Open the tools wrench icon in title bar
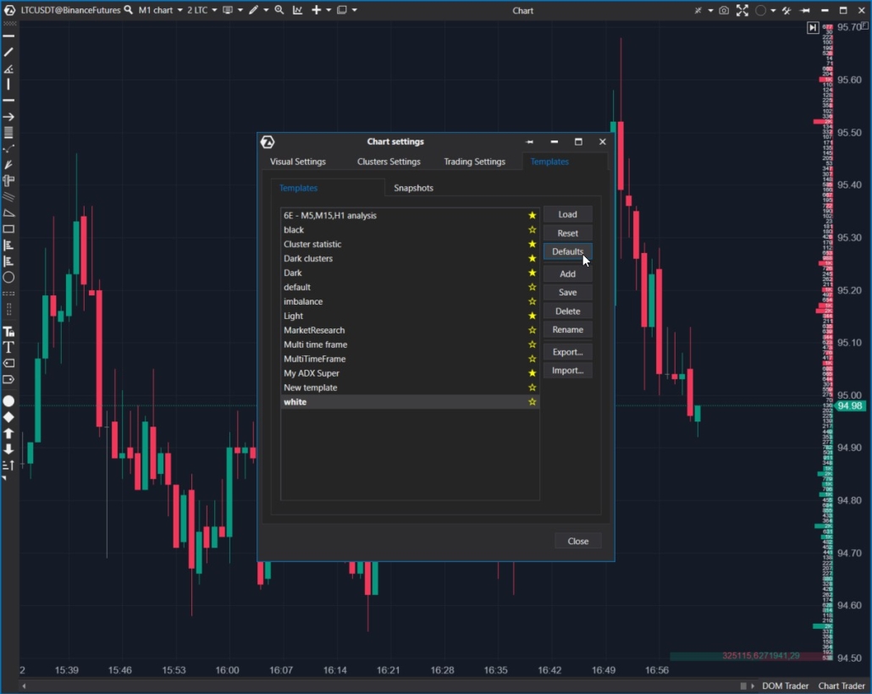 pos(786,10)
